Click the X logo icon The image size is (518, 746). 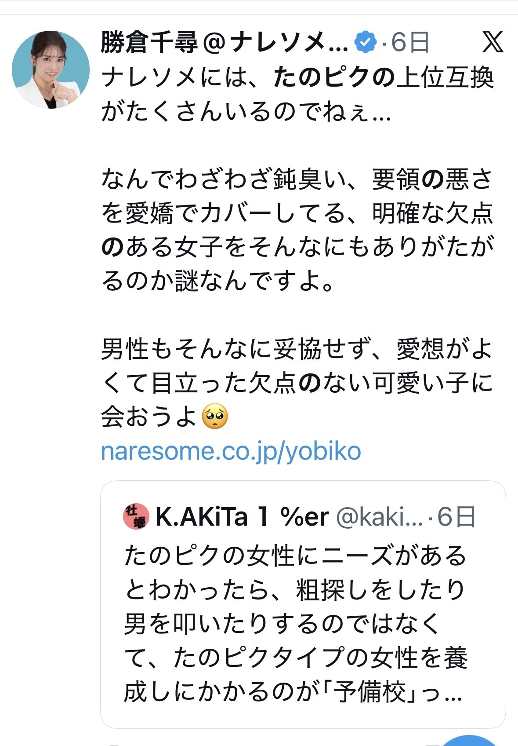coord(492,43)
